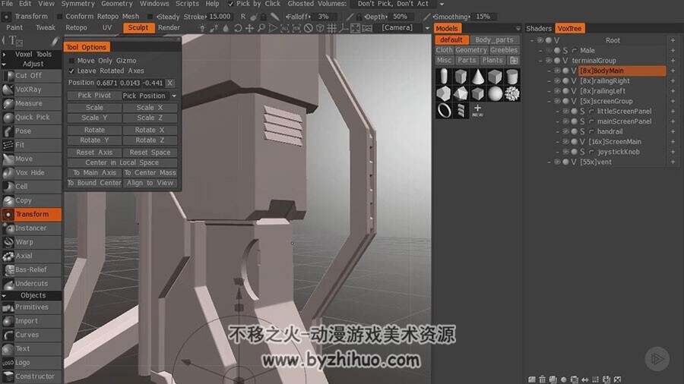The width and height of the screenshot is (684, 384).
Task: Select the Cut Off voxel tool
Action: coord(30,75)
